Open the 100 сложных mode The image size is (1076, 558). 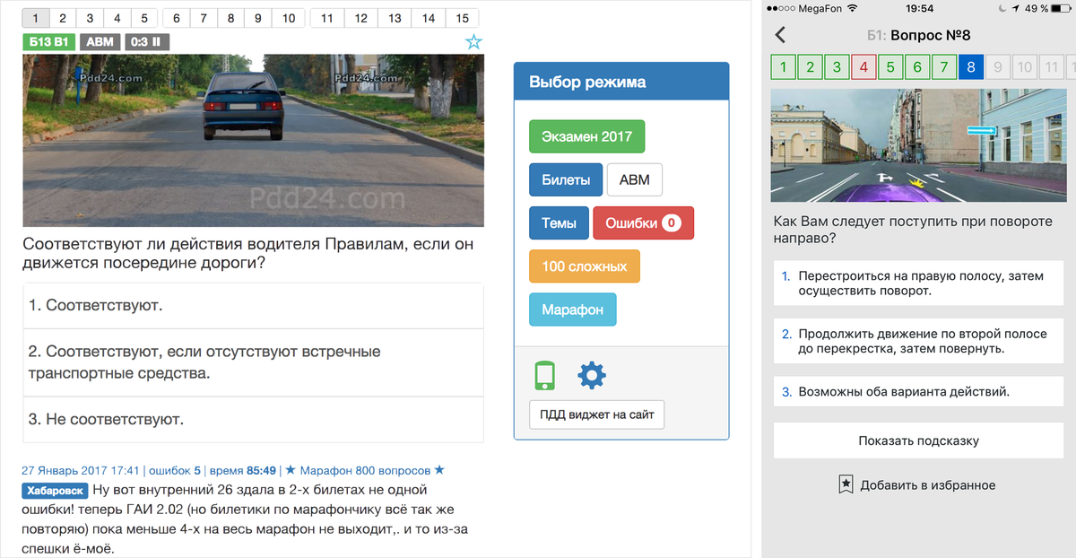(x=584, y=266)
